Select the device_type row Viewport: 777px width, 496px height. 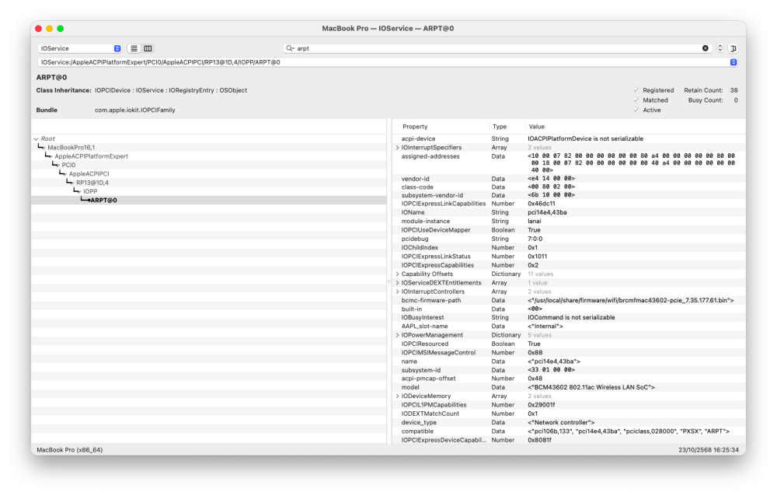[x=569, y=423]
